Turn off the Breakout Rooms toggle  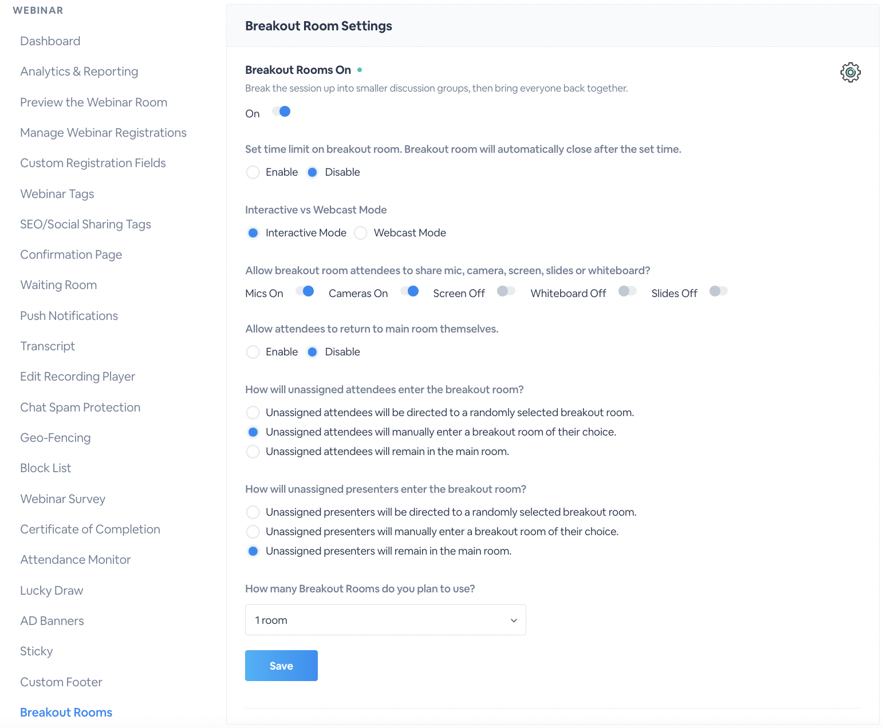click(281, 112)
